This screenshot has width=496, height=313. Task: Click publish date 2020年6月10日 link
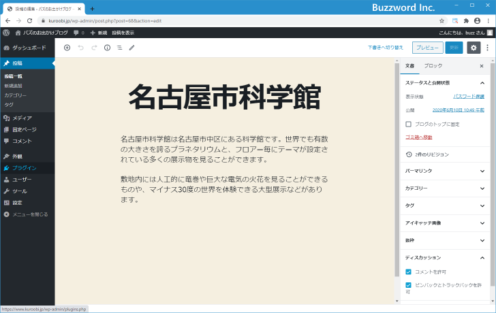tap(459, 110)
